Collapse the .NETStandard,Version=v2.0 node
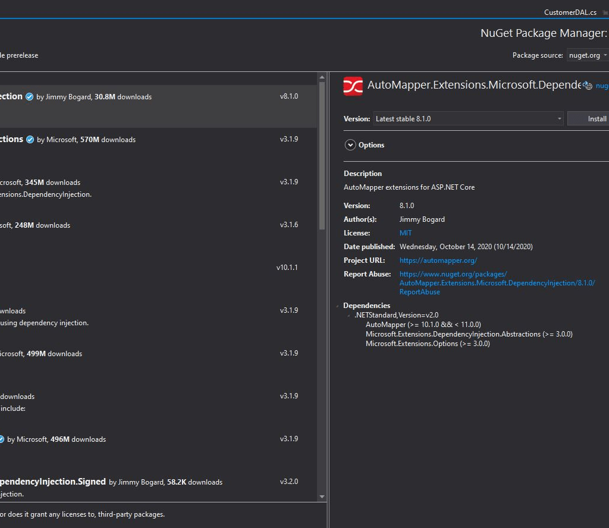This screenshot has width=609, height=528. pyautogui.click(x=349, y=315)
